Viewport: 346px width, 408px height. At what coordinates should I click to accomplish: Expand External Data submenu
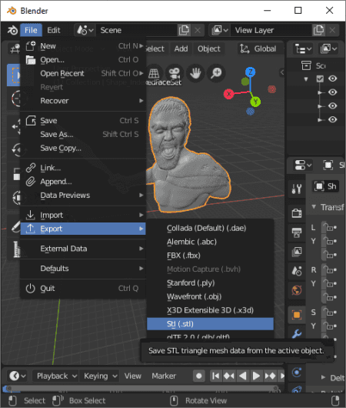[x=83, y=249]
